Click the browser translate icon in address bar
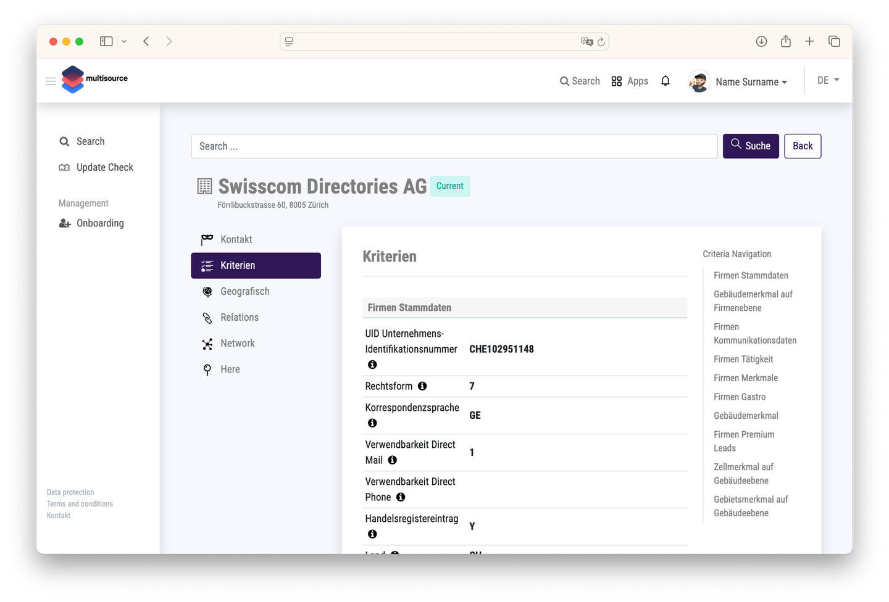Image resolution: width=889 pixels, height=602 pixels. click(586, 41)
